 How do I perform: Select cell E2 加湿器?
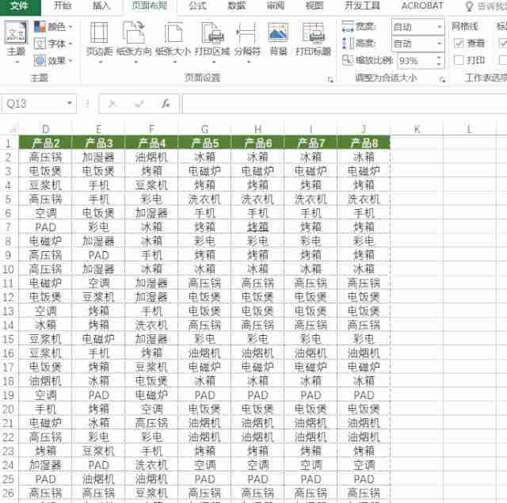tap(98, 158)
